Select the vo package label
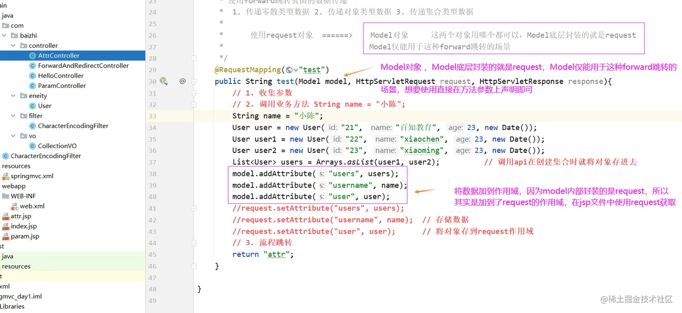 [32, 136]
